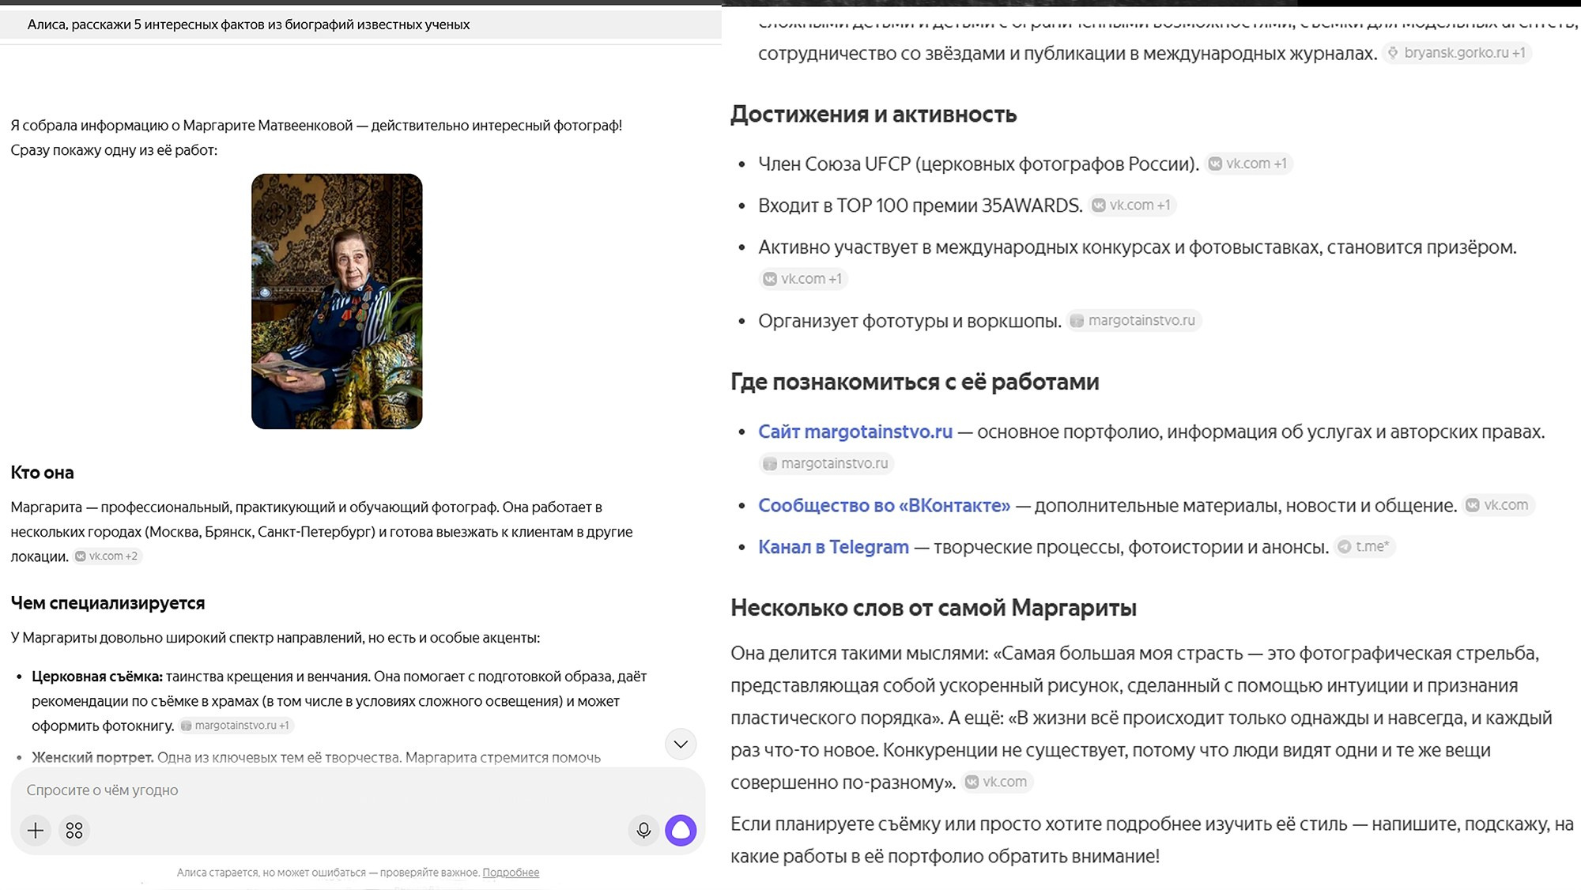Image resolution: width=1581 pixels, height=890 pixels.
Task: Click the scroll-down chevron button above the input
Action: pos(681,744)
